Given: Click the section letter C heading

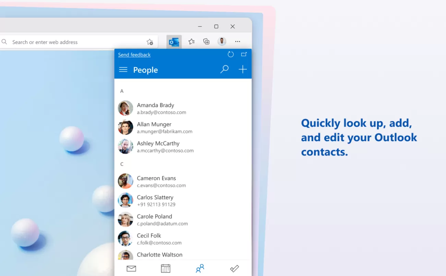Looking at the screenshot, I should tap(122, 164).
